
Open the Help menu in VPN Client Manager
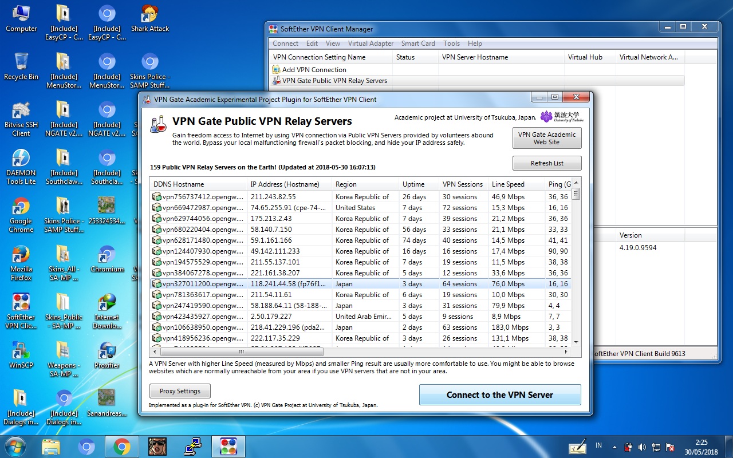pyautogui.click(x=475, y=44)
